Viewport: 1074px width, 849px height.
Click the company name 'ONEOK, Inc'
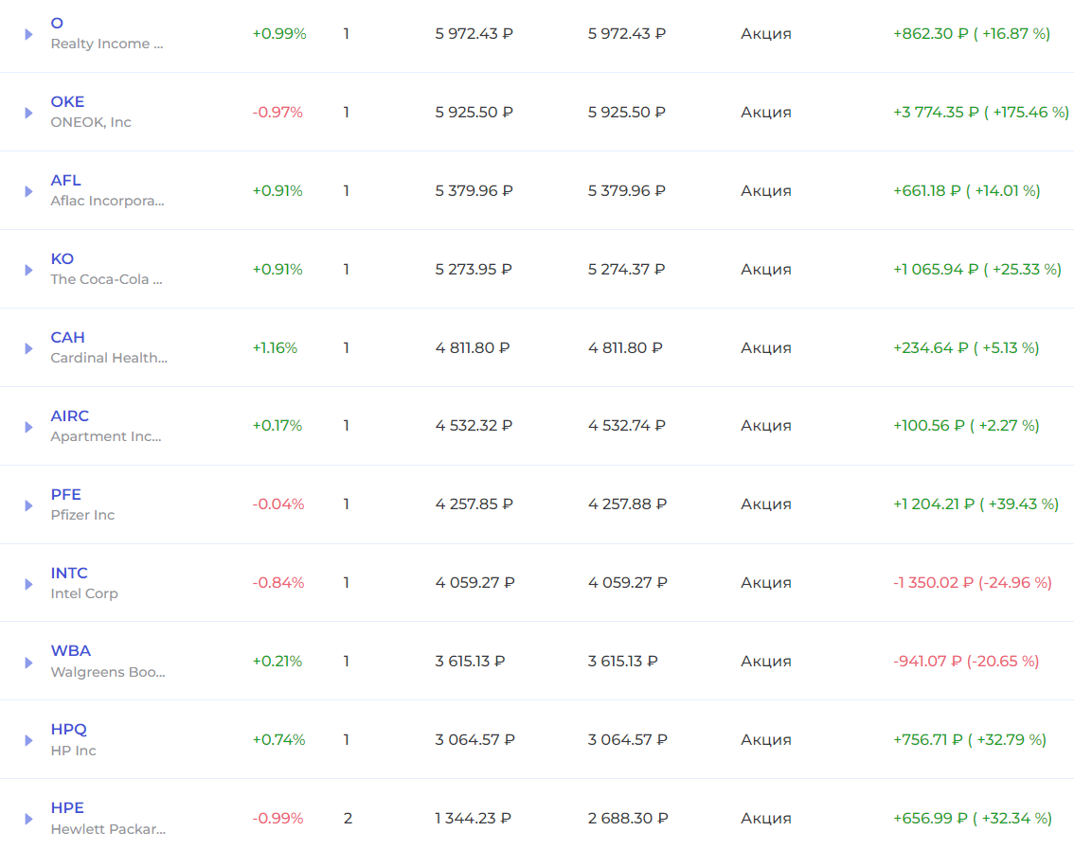[91, 122]
